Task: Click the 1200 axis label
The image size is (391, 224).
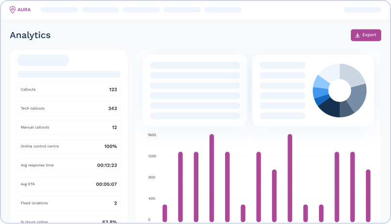Action: (x=152, y=156)
